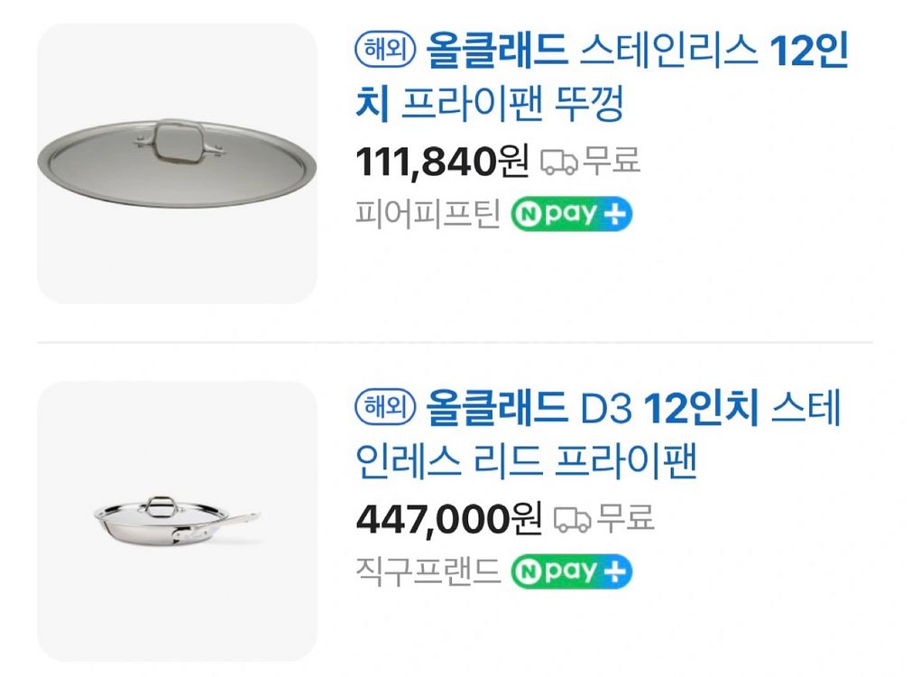Open the frying pan with lid thumbnail
Viewport: 911px width, 677px height.
[177, 521]
